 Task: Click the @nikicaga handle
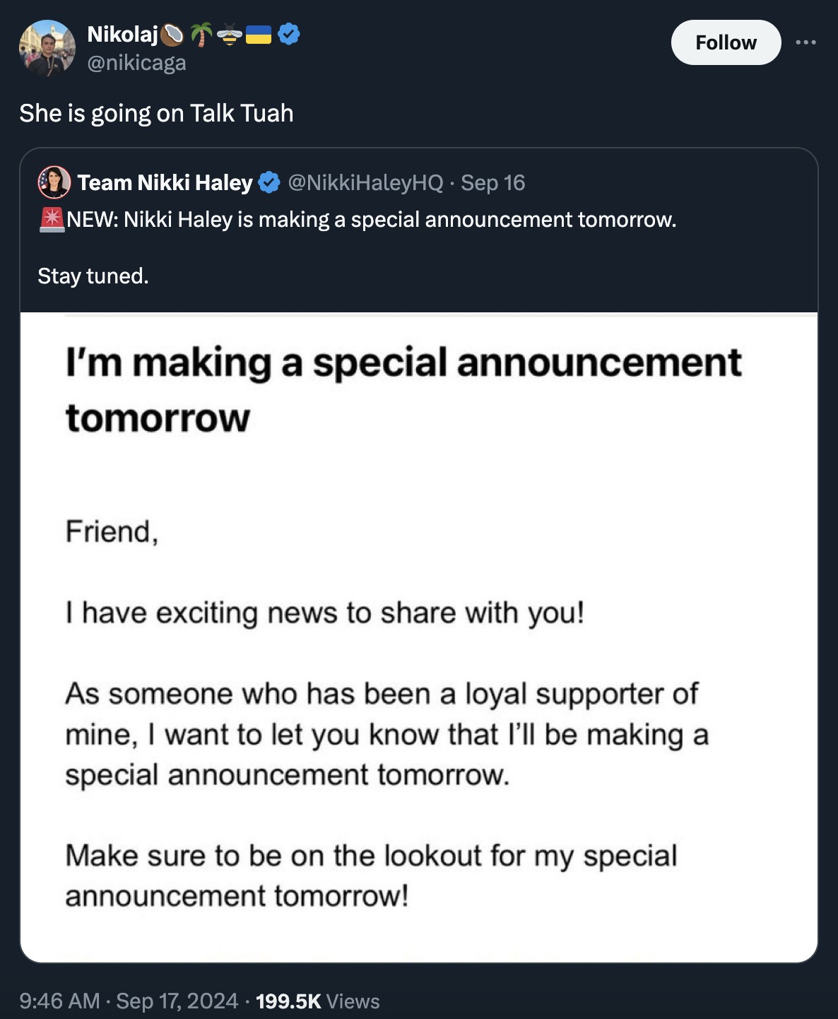click(136, 63)
